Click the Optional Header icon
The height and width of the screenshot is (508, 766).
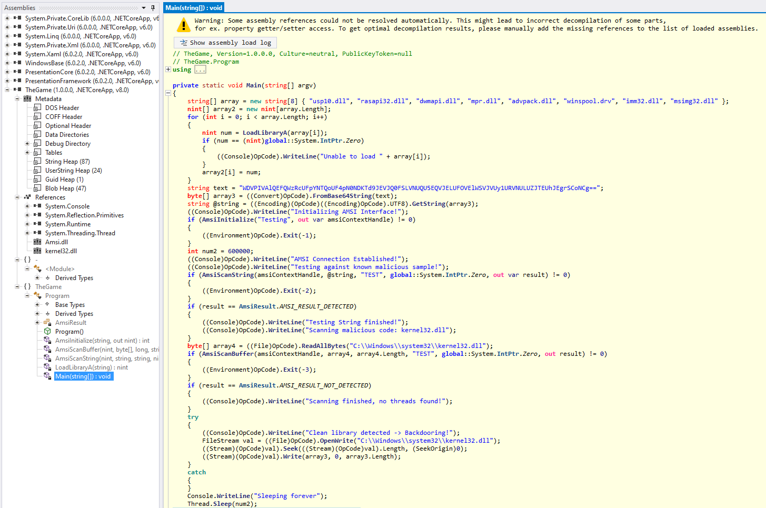click(x=37, y=125)
